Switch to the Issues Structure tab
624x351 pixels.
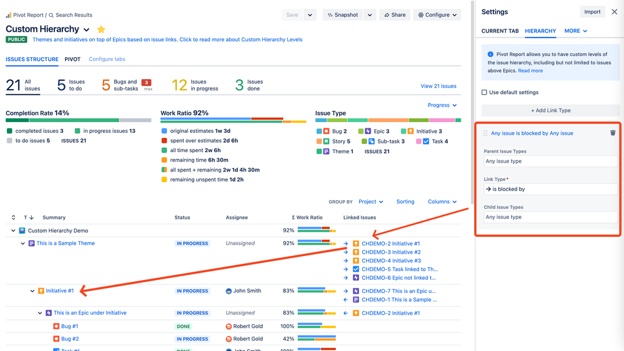point(32,59)
